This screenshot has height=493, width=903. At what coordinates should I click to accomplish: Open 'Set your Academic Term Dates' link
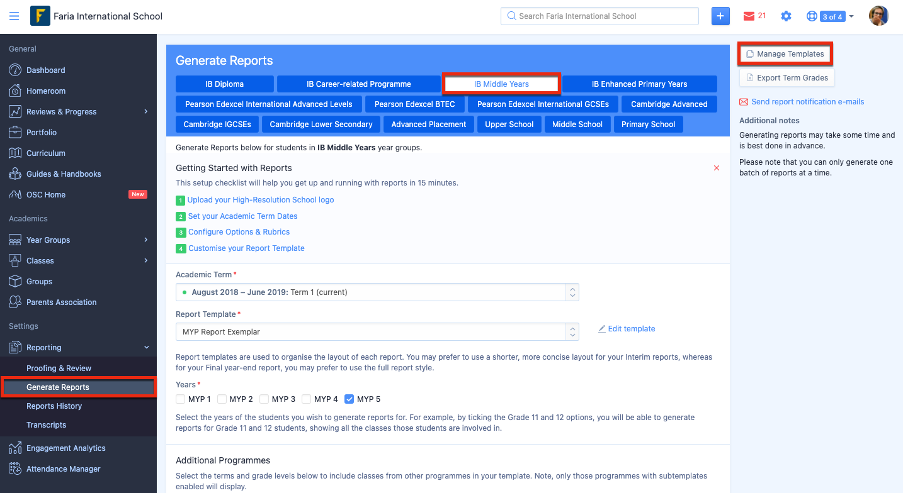(243, 216)
